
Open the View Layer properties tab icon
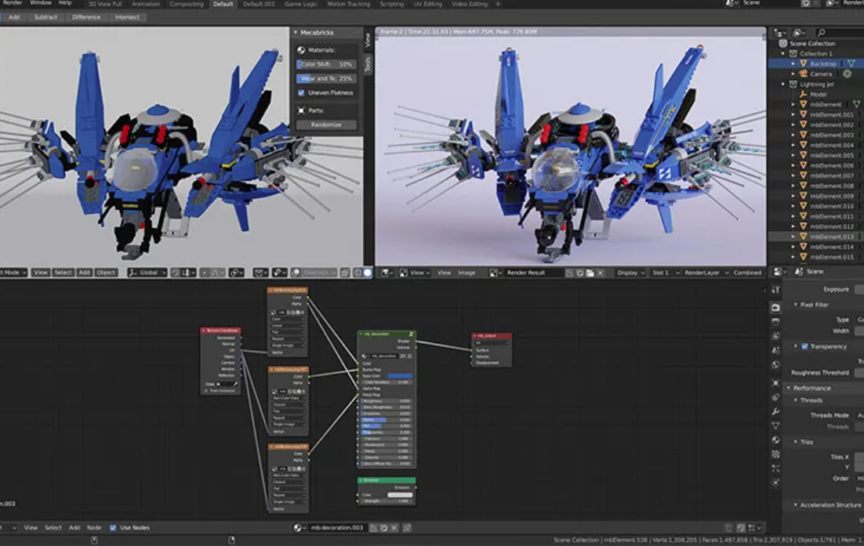pyautogui.click(x=776, y=336)
